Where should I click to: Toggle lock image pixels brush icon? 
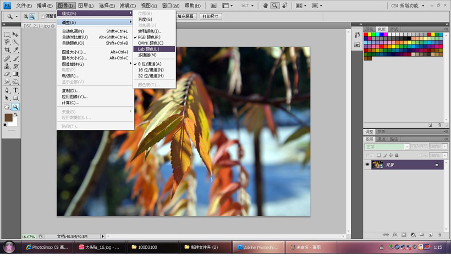click(x=385, y=155)
